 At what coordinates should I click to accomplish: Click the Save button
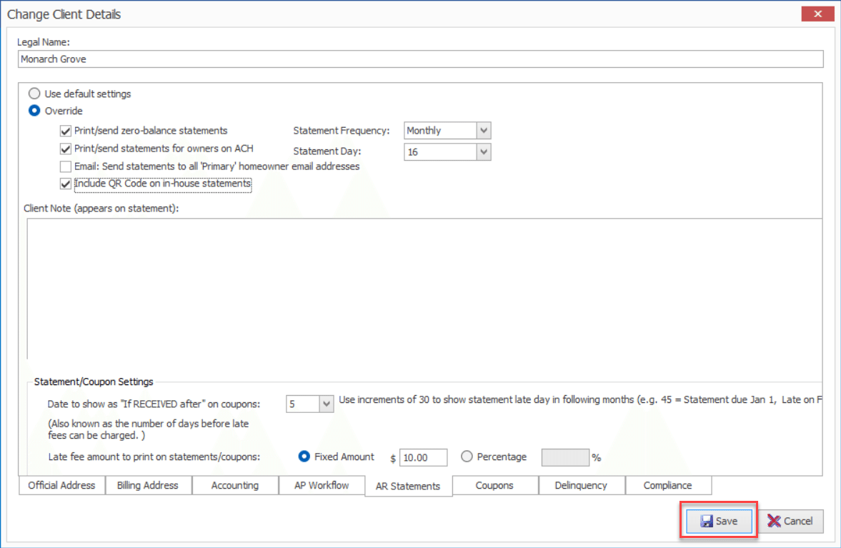[719, 521]
